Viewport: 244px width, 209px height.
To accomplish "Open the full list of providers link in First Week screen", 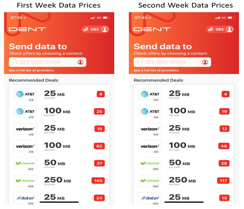I will [x=32, y=70].
